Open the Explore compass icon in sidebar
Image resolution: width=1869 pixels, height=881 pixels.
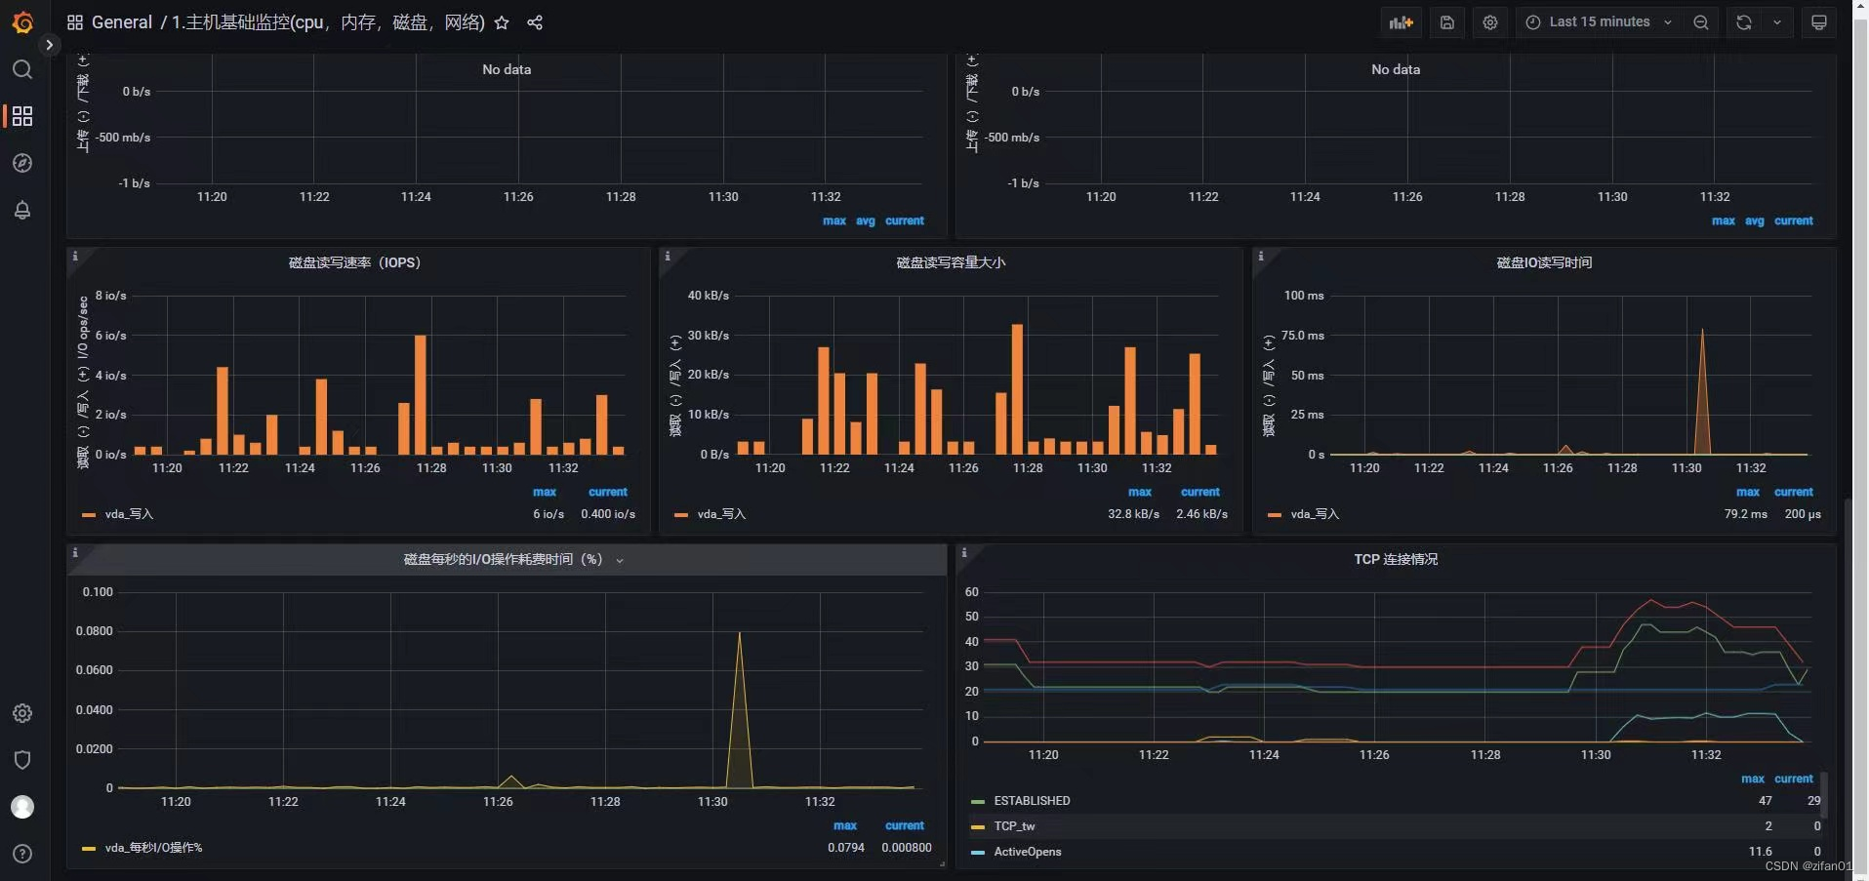coord(21,163)
